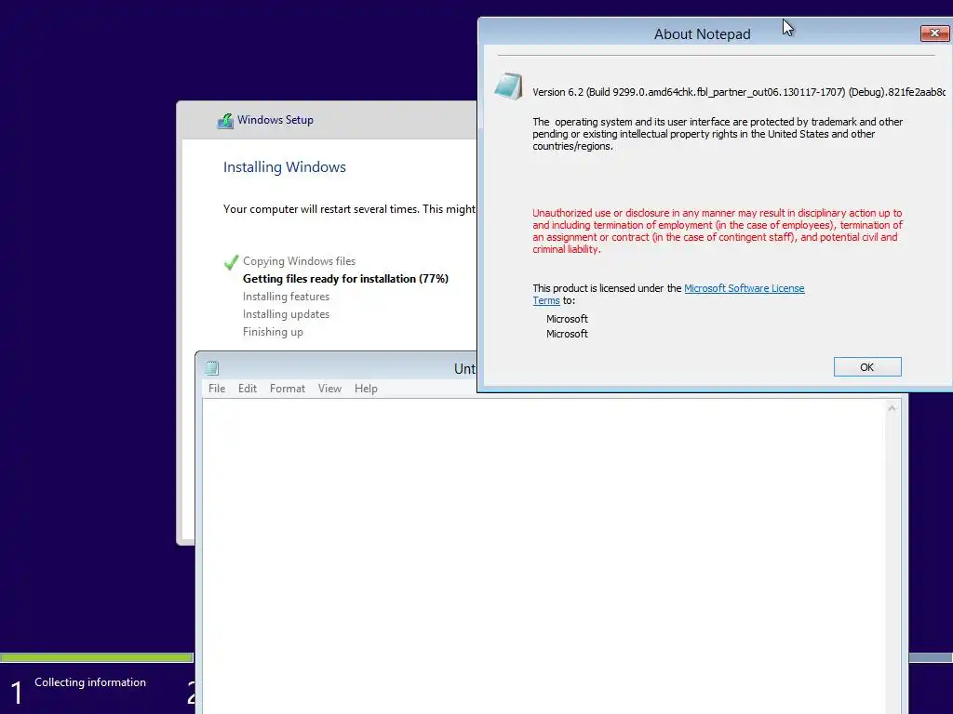The height and width of the screenshot is (714, 953).
Task: Click the second "Microsoft" licensee line
Action: click(x=567, y=334)
